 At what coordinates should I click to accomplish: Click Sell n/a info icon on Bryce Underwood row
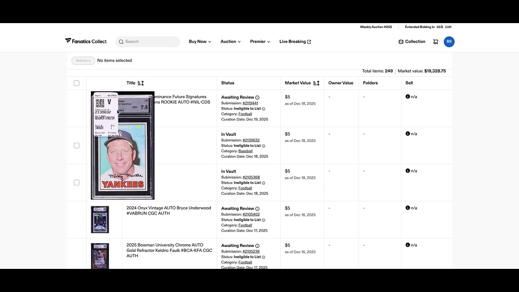click(408, 208)
